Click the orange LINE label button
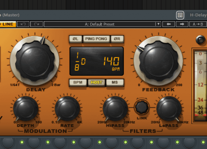207x149 pixels. point(8,24)
